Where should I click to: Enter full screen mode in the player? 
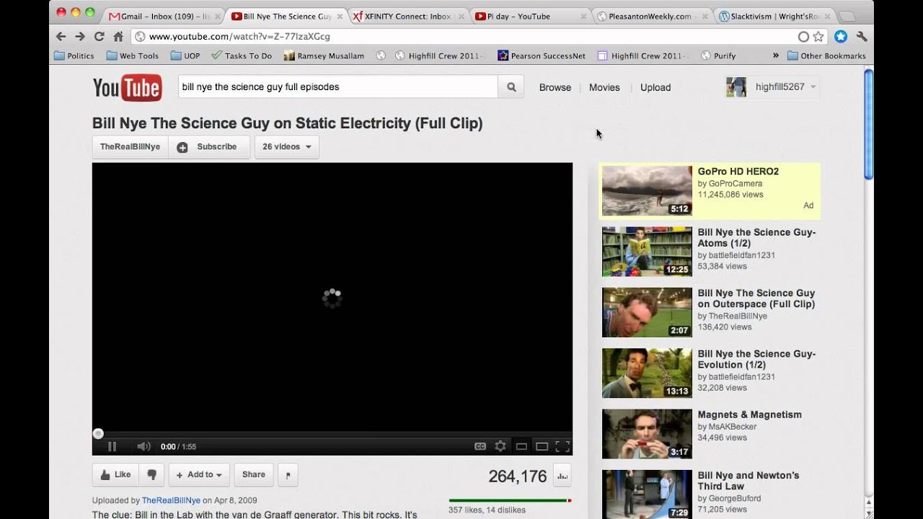562,446
